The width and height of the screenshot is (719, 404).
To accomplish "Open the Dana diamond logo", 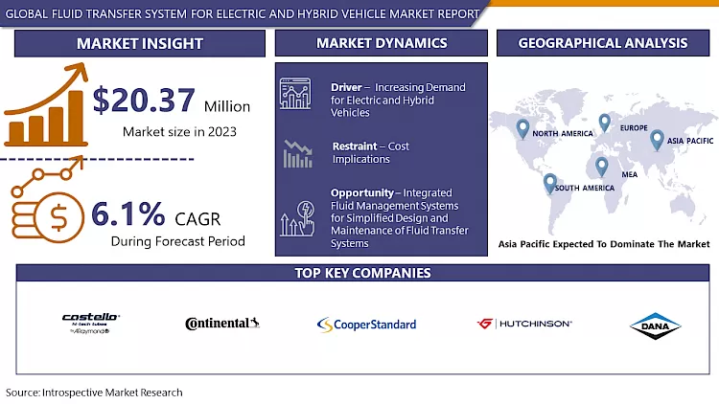I will [655, 325].
